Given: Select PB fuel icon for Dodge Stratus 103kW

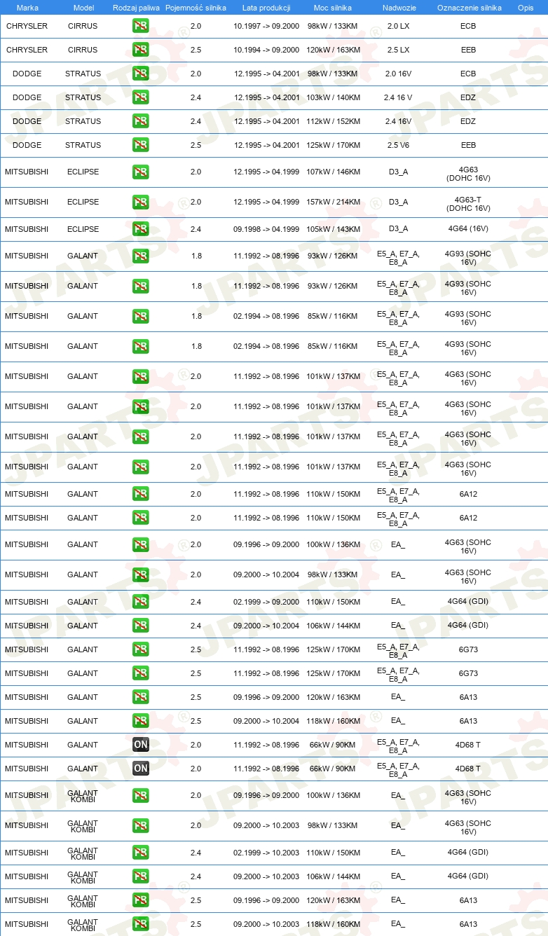Looking at the screenshot, I should tap(141, 97).
